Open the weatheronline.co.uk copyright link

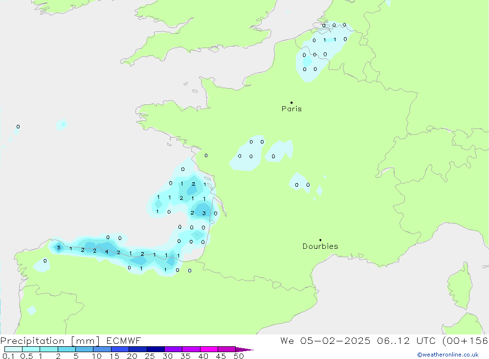pos(447,355)
